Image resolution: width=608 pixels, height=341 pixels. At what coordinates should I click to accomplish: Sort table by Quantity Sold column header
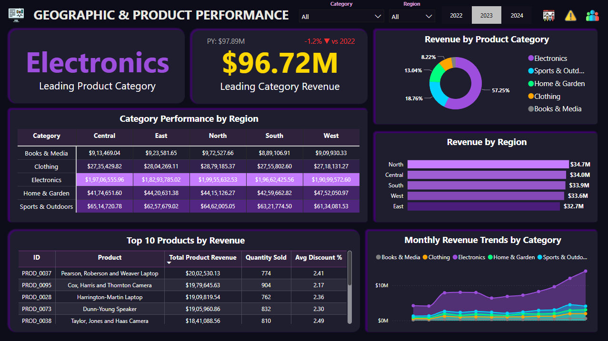pyautogui.click(x=266, y=257)
